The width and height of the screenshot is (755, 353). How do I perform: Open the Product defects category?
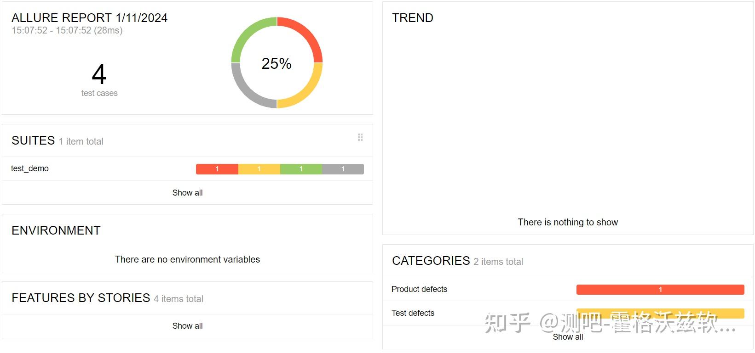click(419, 289)
